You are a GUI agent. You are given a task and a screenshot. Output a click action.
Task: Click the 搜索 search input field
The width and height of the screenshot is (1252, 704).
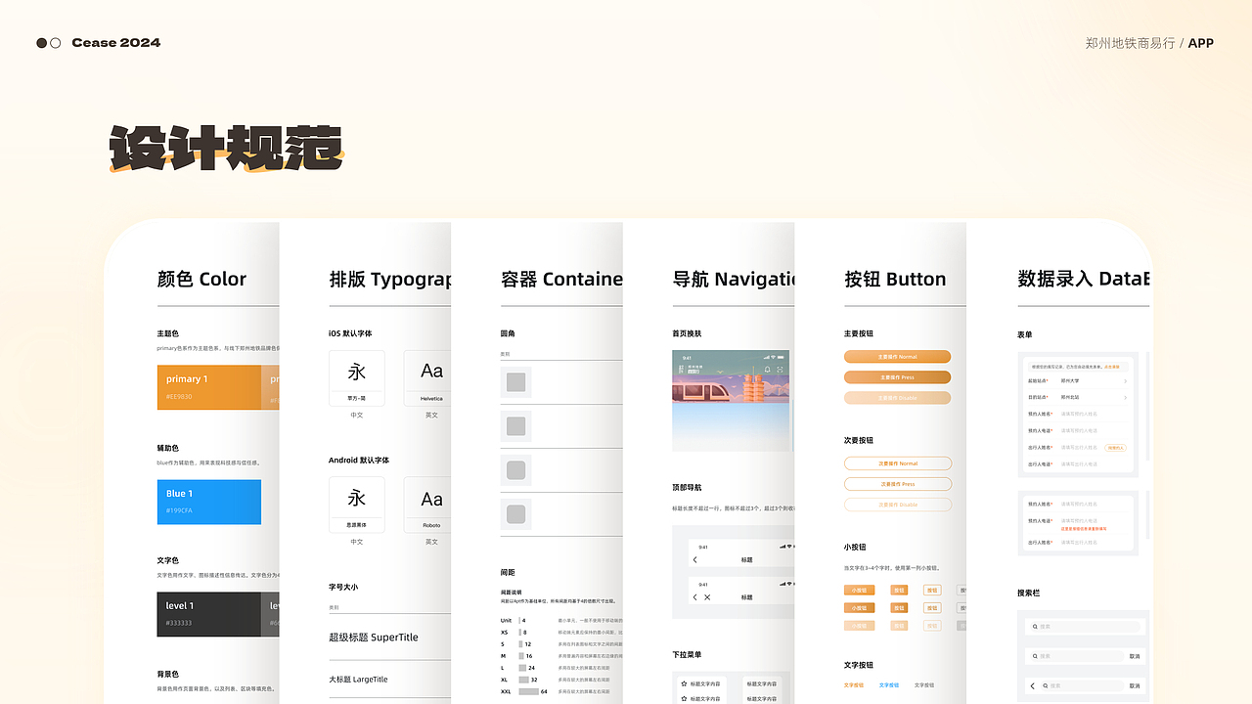point(1085,627)
